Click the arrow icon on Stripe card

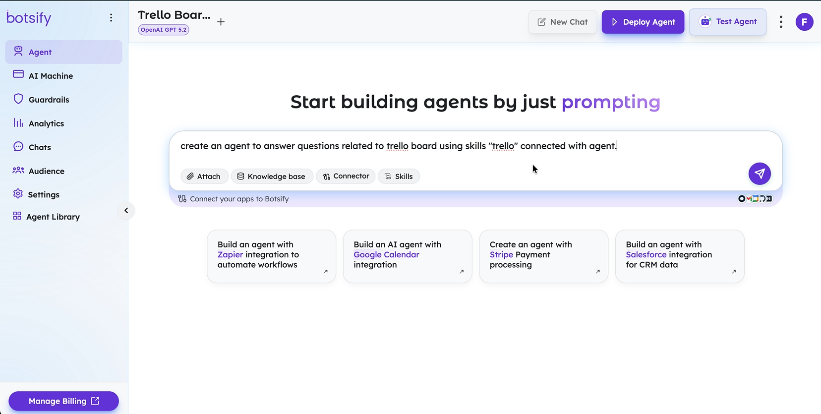pyautogui.click(x=597, y=272)
